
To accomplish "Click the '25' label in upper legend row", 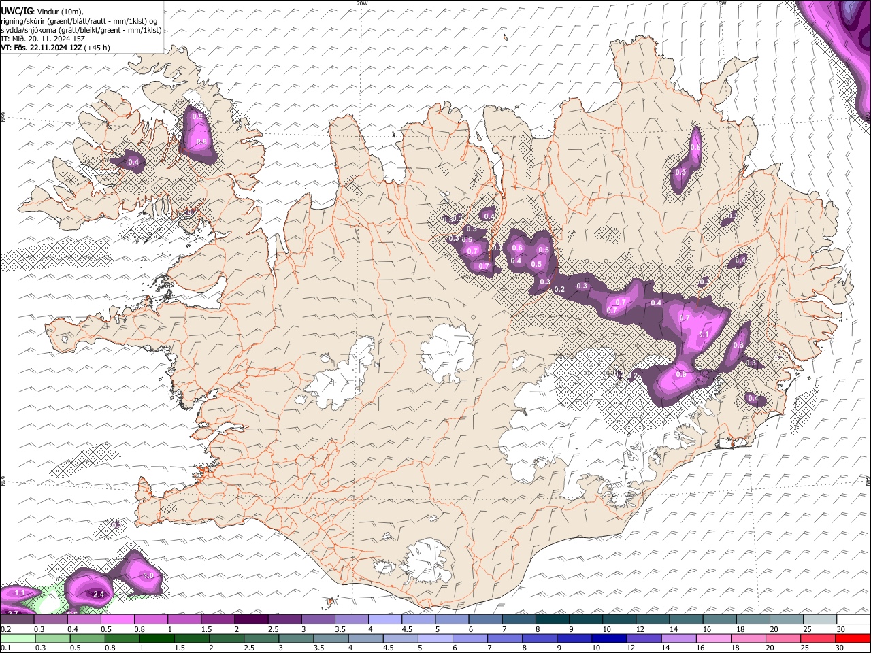I will (x=808, y=629).
